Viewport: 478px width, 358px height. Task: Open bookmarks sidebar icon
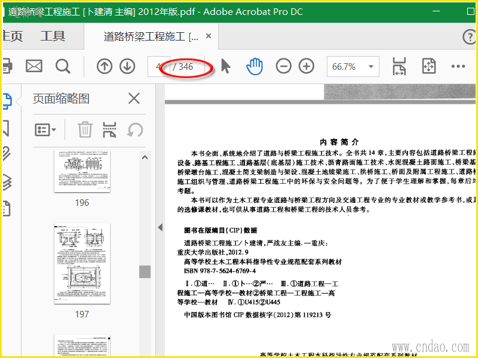pos(6,128)
